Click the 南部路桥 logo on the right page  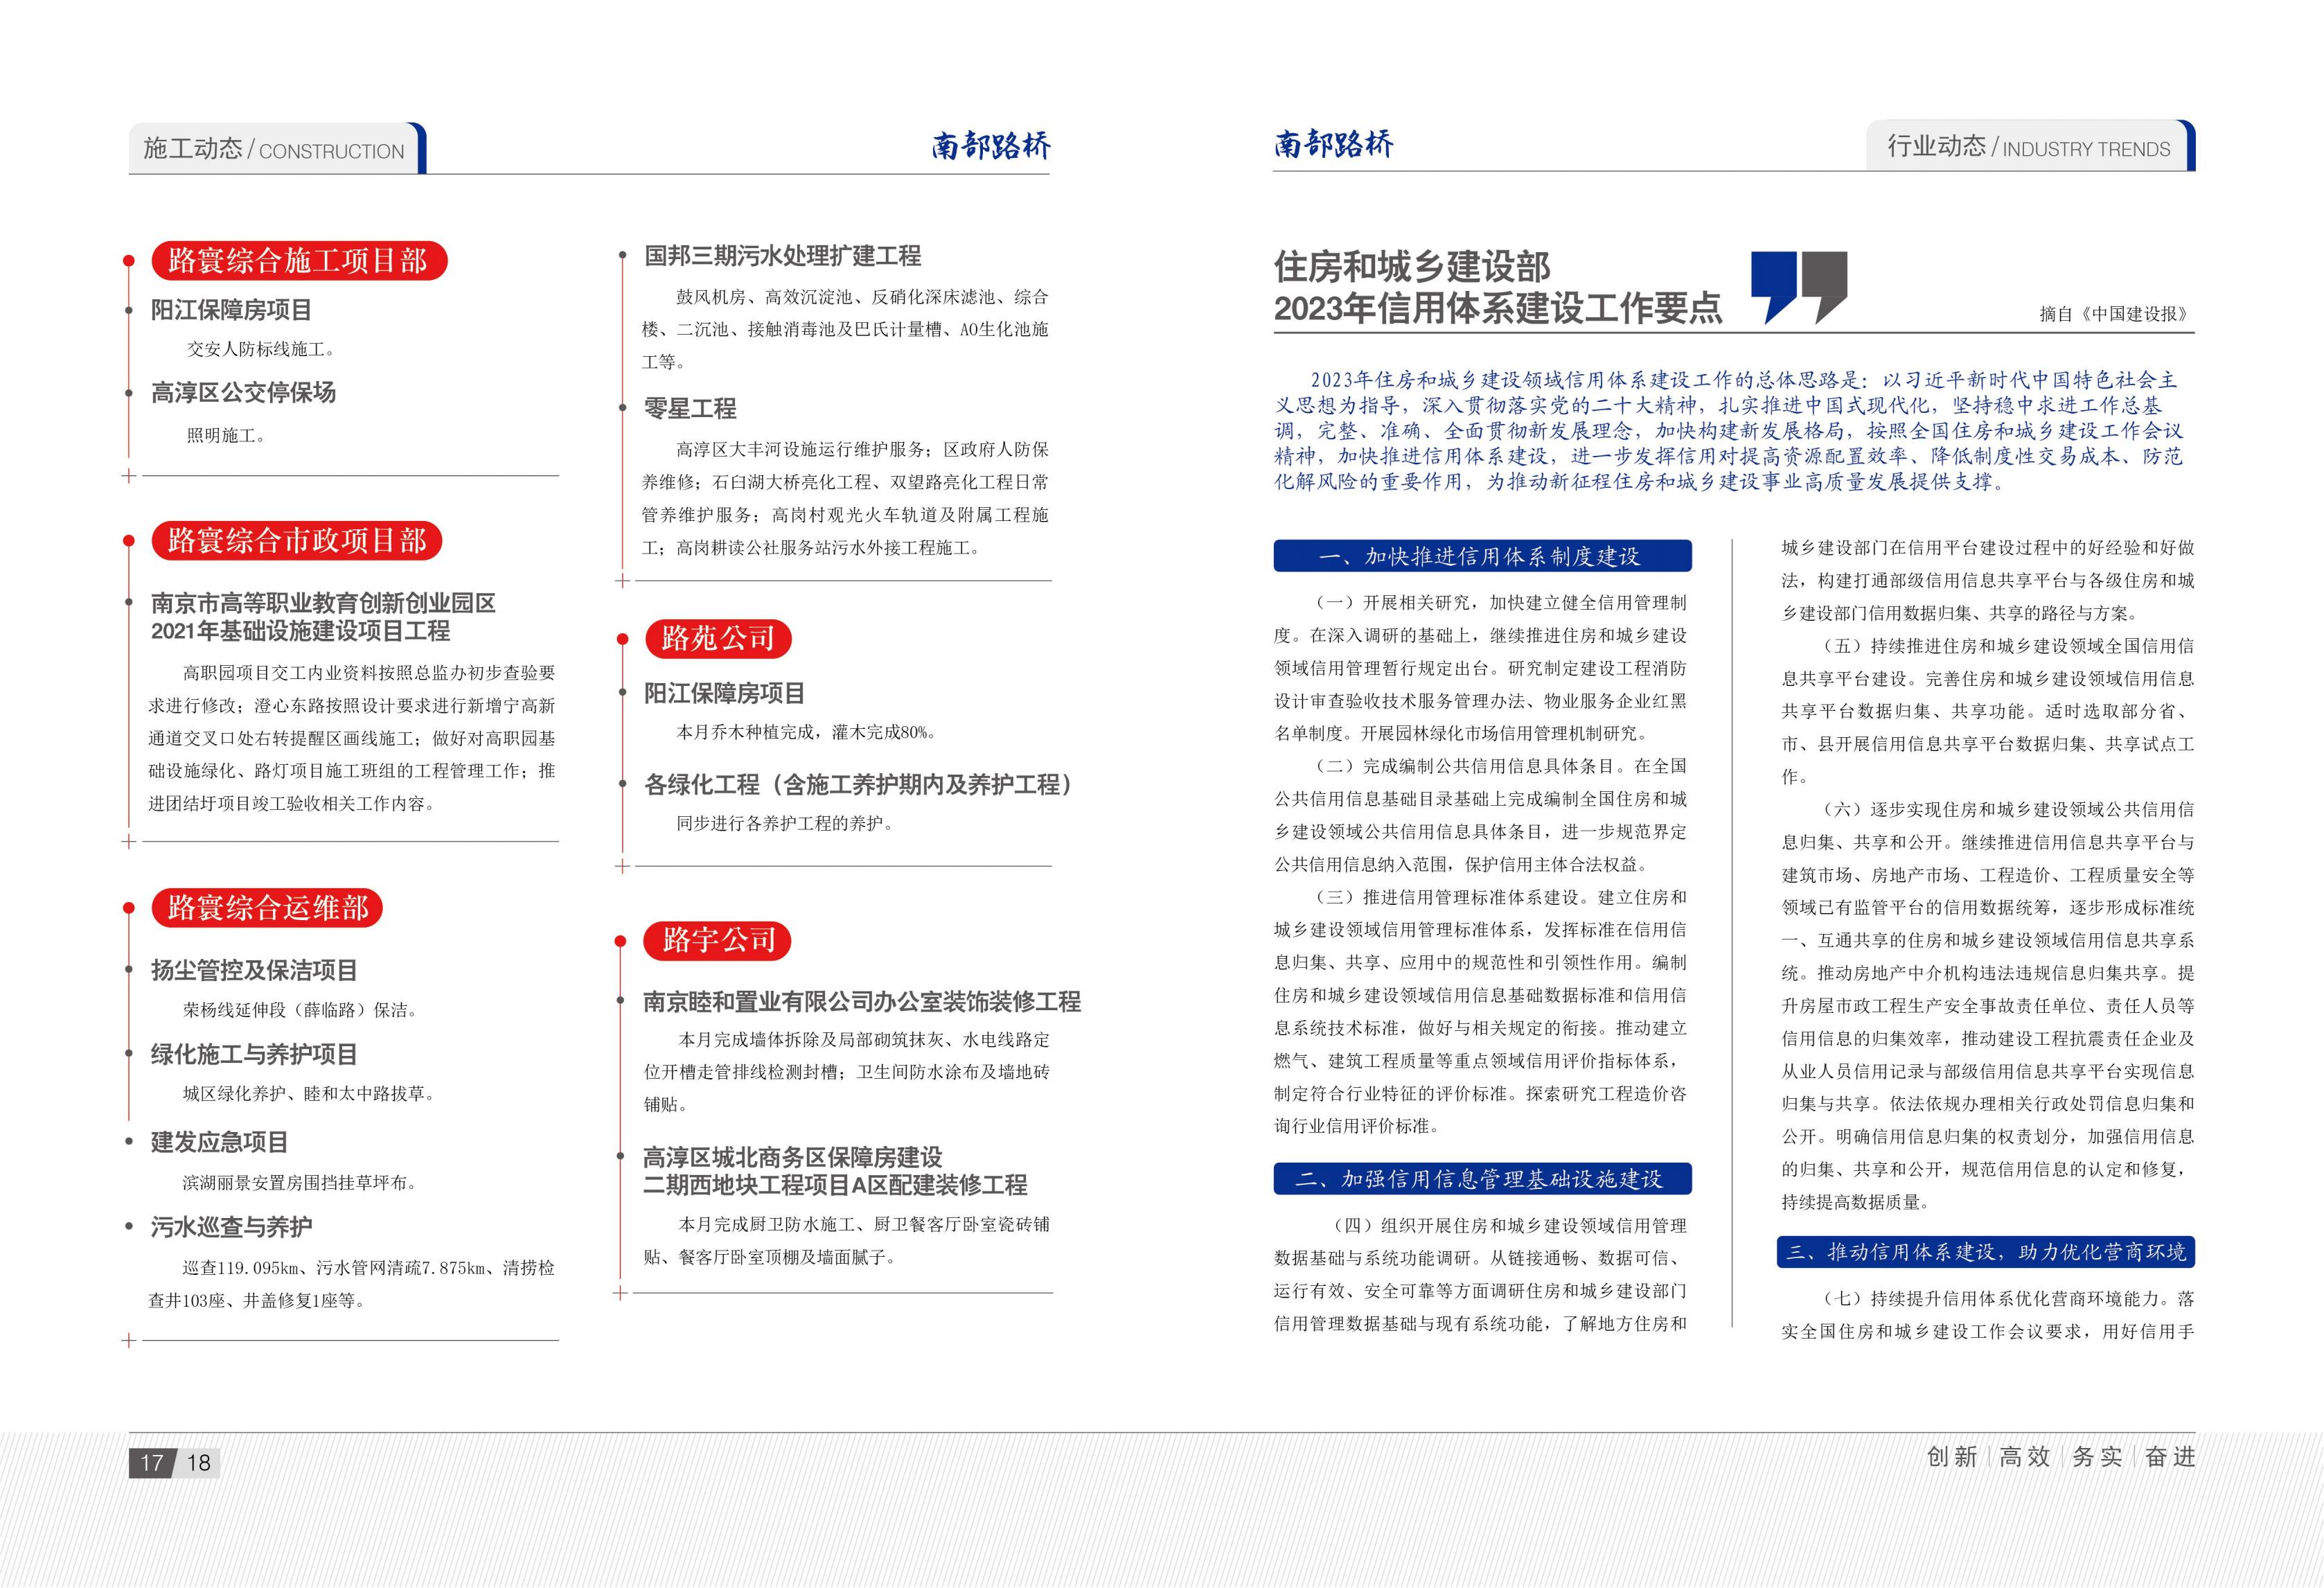pyautogui.click(x=1333, y=145)
